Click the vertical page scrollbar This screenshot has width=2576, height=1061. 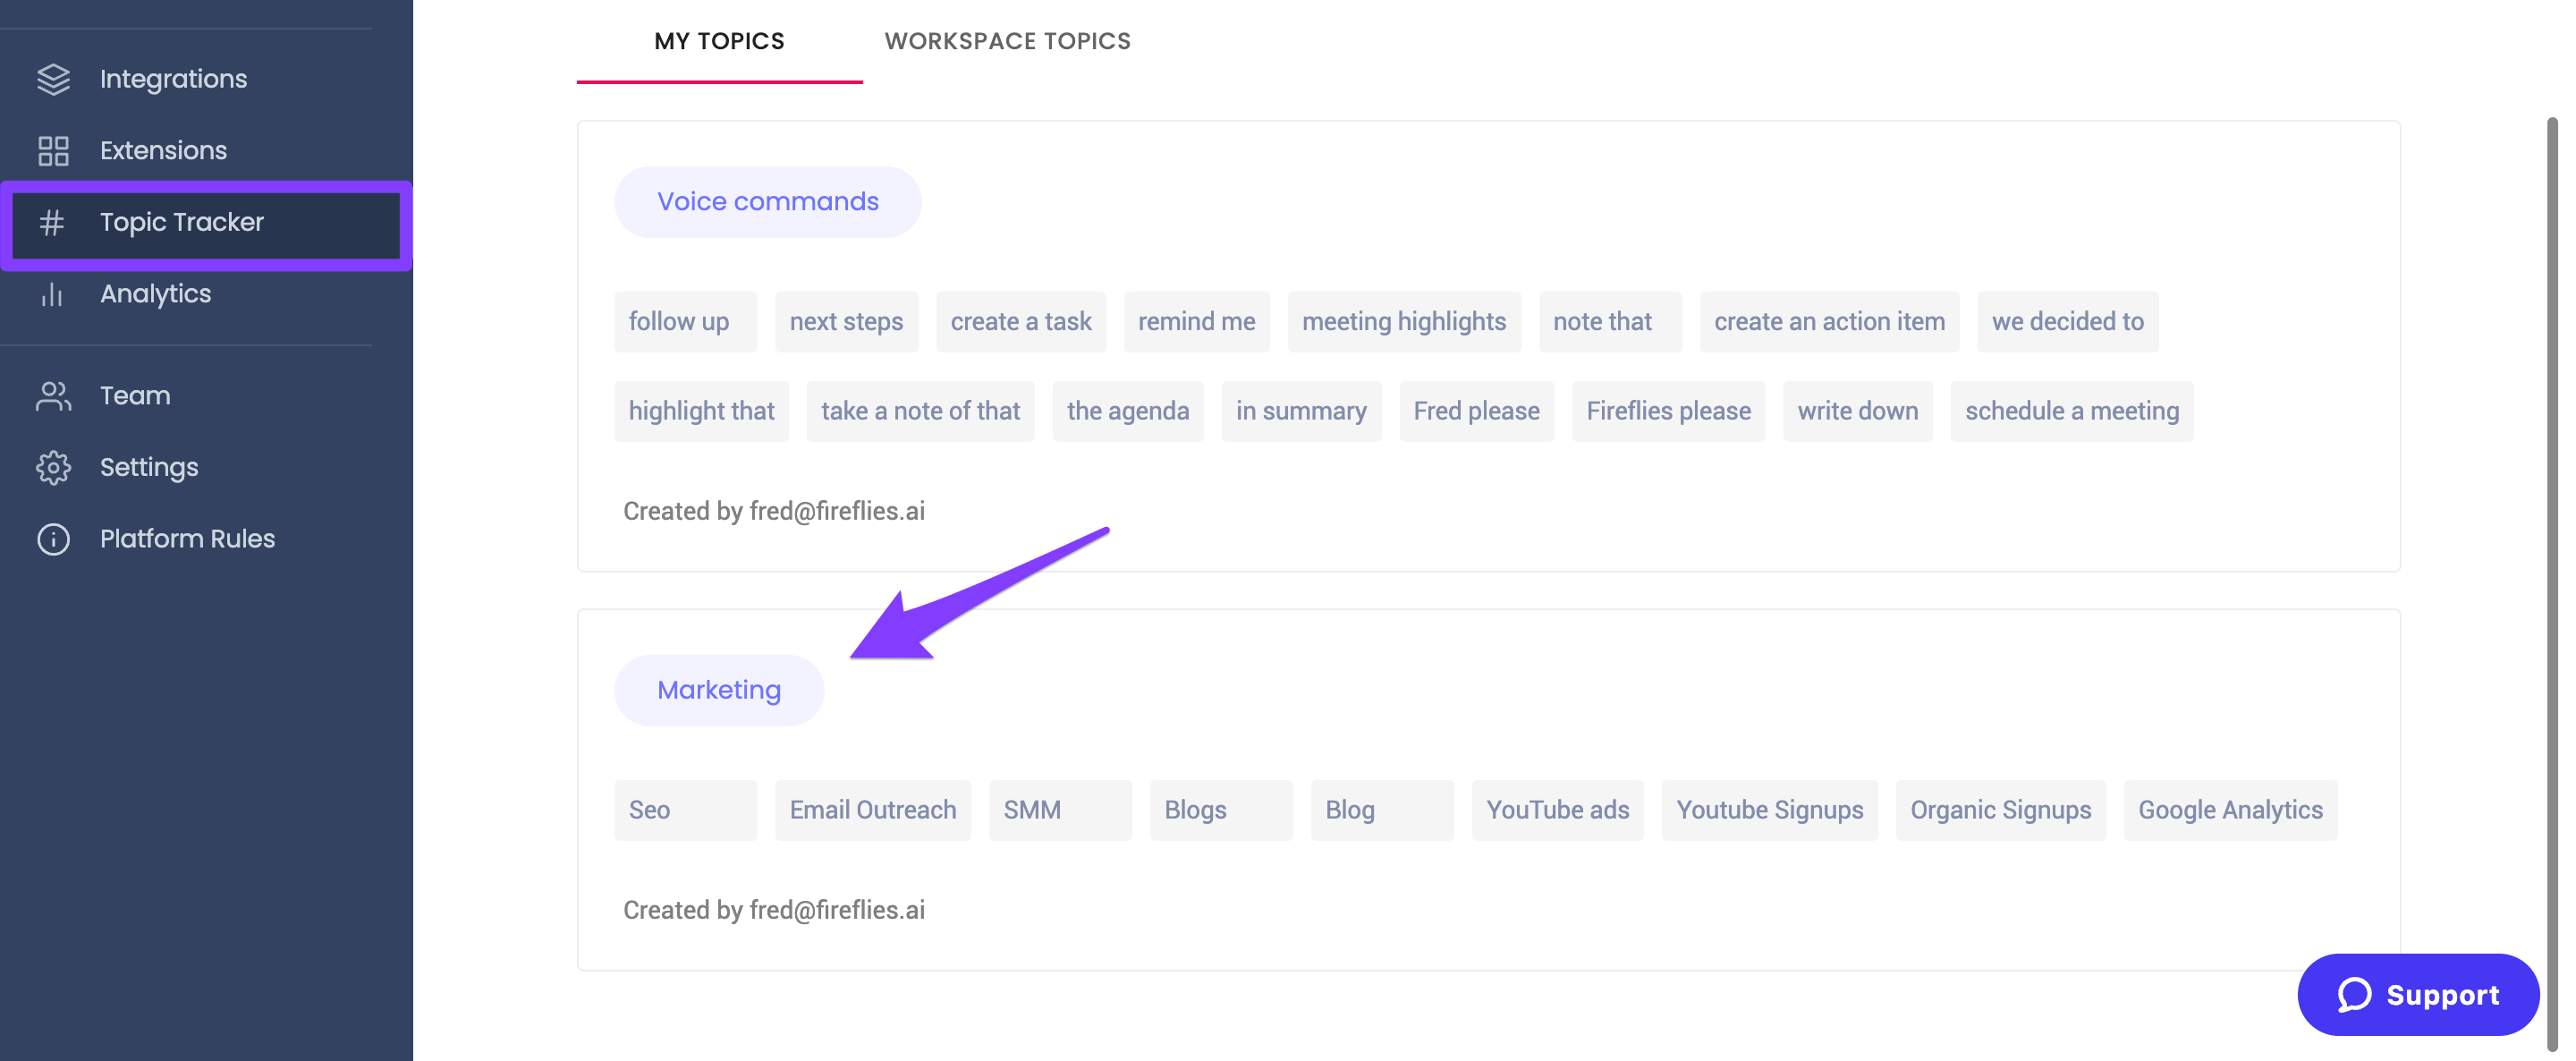click(2551, 585)
